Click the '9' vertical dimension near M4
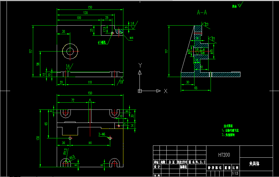 pos(126,27)
